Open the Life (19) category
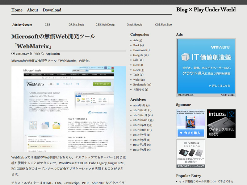The height and width of the screenshot is (185, 247). [138, 60]
